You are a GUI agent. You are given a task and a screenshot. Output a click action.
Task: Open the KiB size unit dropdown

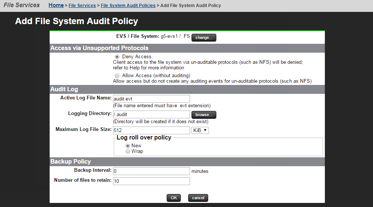[200, 131]
